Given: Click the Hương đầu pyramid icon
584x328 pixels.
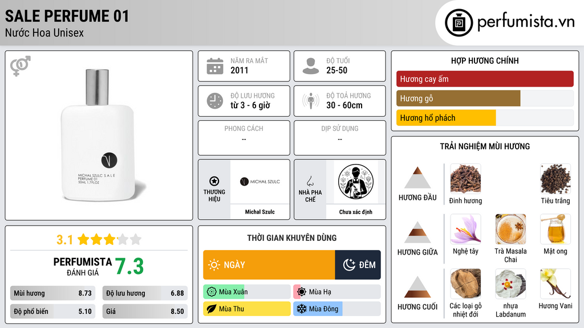Looking at the screenshot, I should click(417, 178).
